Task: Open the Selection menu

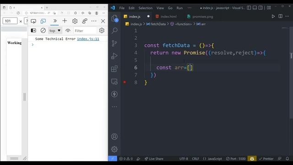Action: pos(146,8)
